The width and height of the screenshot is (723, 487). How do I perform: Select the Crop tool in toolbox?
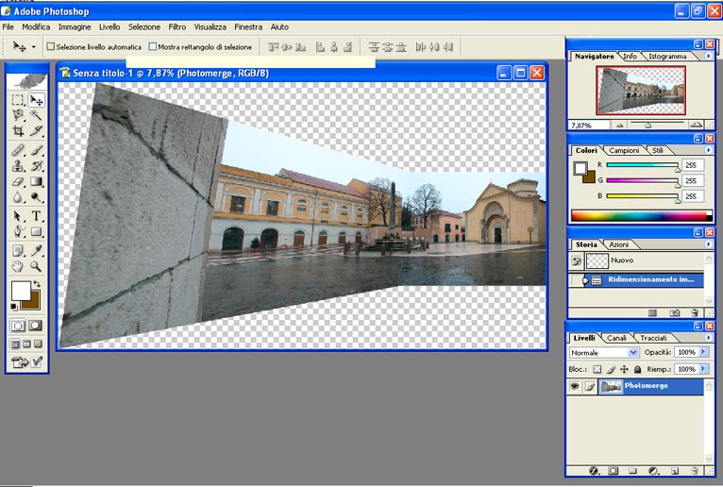coord(18,131)
